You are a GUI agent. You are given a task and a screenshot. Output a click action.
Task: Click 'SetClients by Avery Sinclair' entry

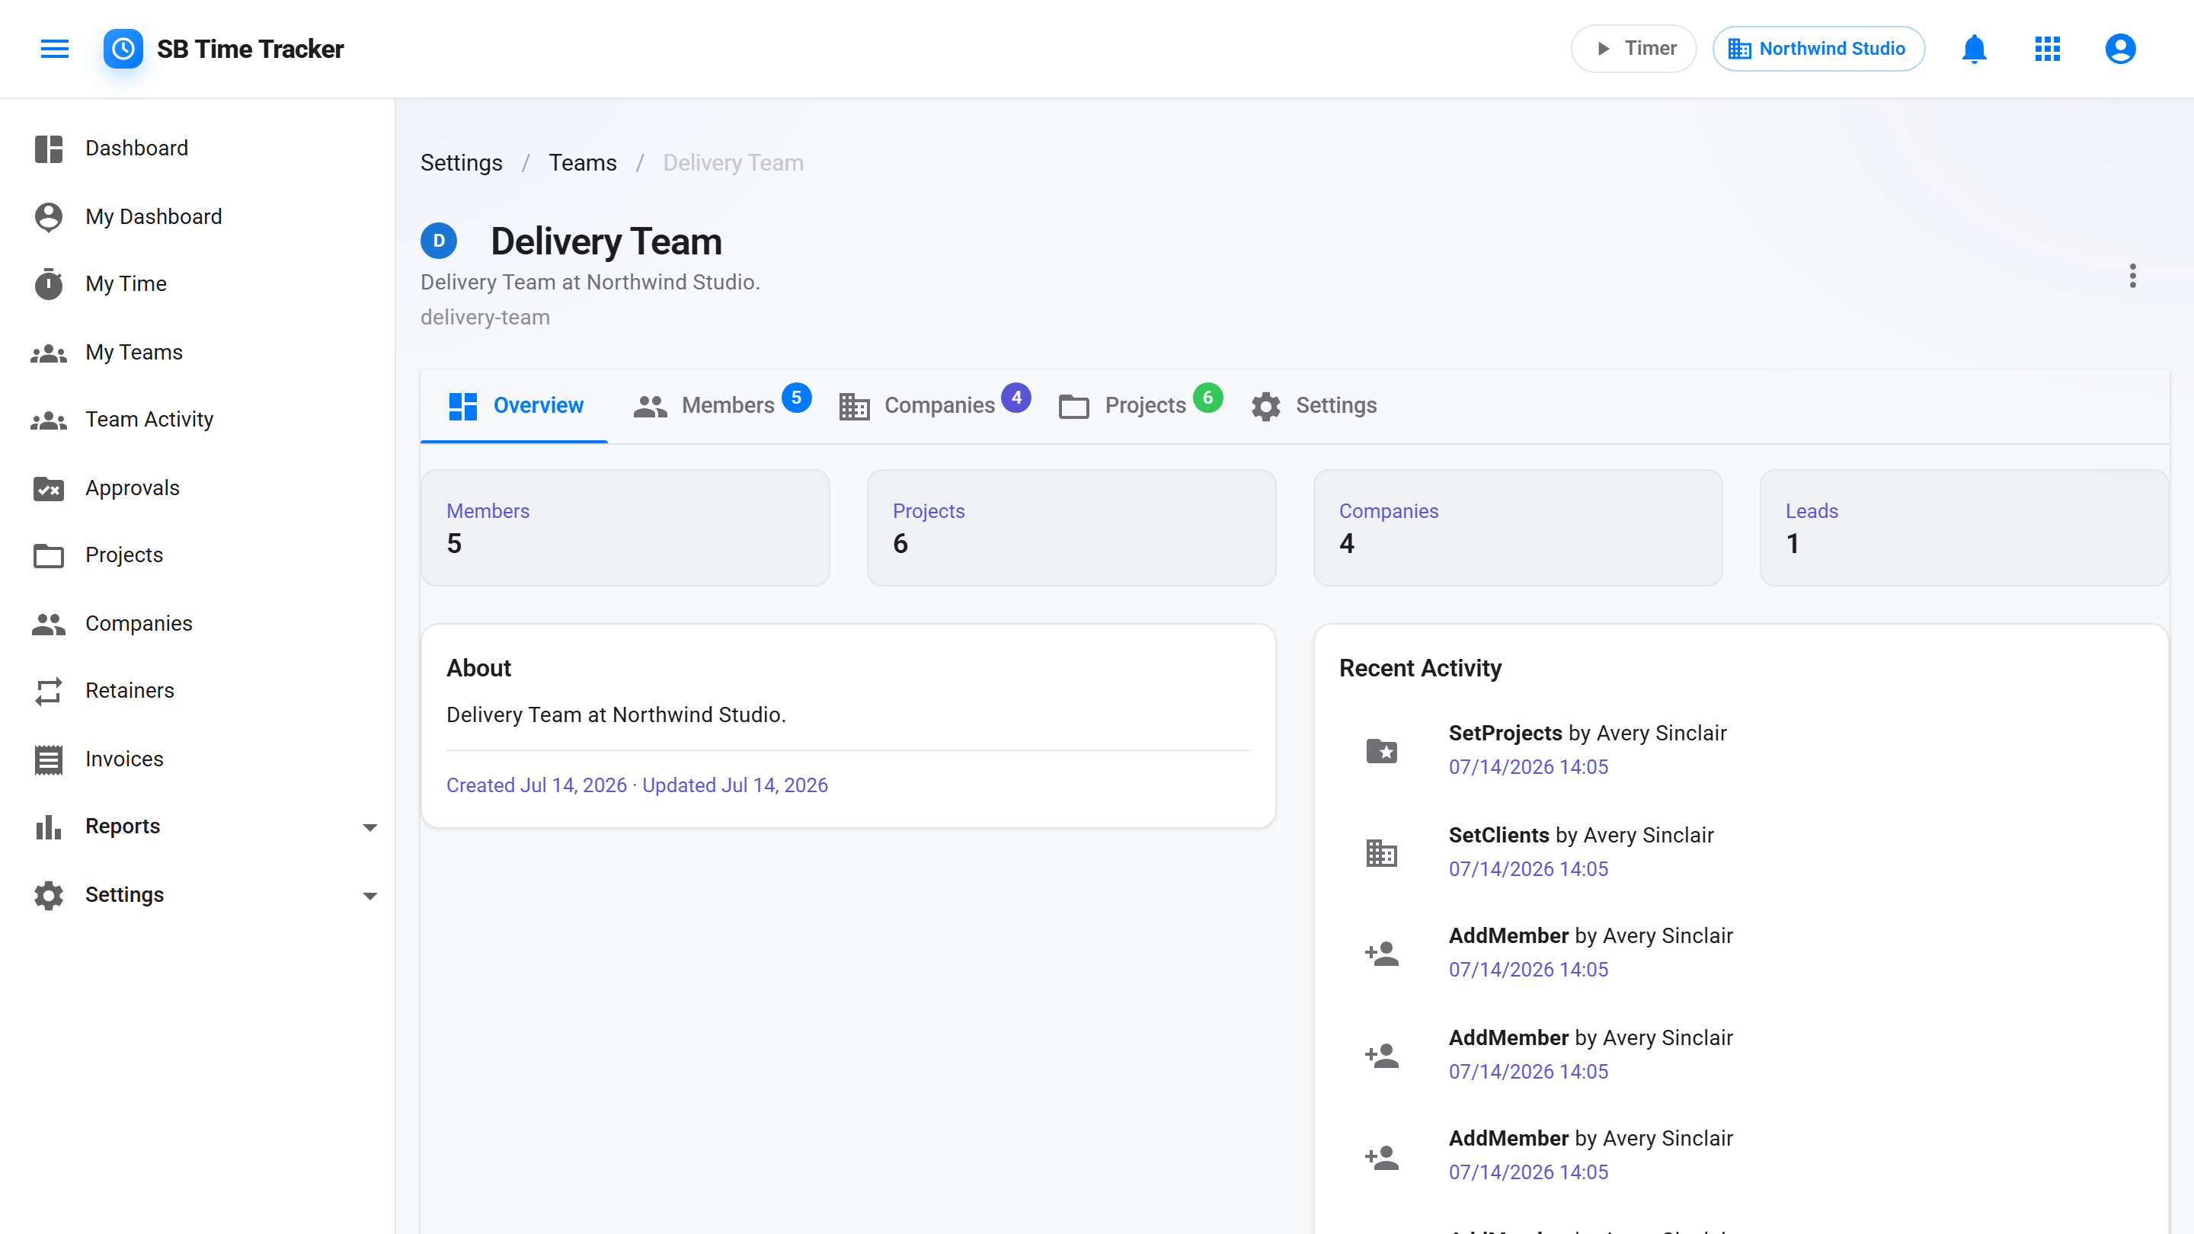point(1582,836)
